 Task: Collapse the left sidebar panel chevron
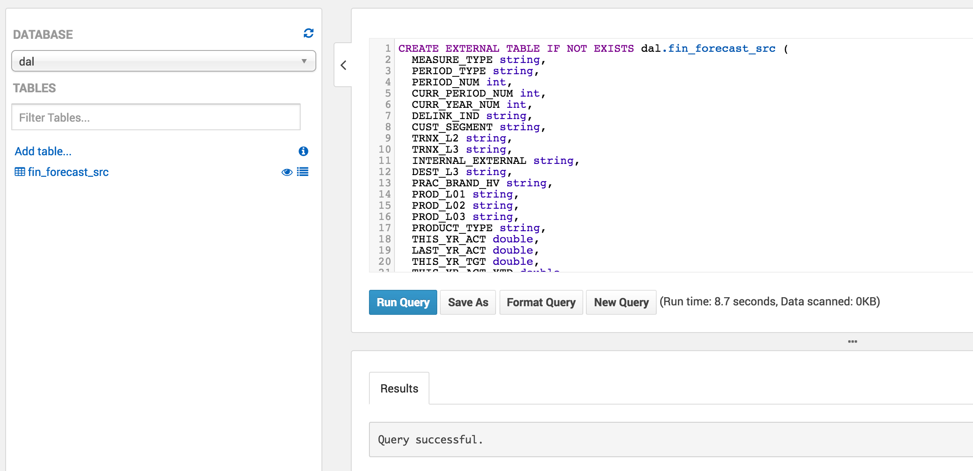pos(343,65)
